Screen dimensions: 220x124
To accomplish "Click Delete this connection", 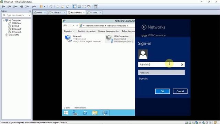I will pos(128,31).
